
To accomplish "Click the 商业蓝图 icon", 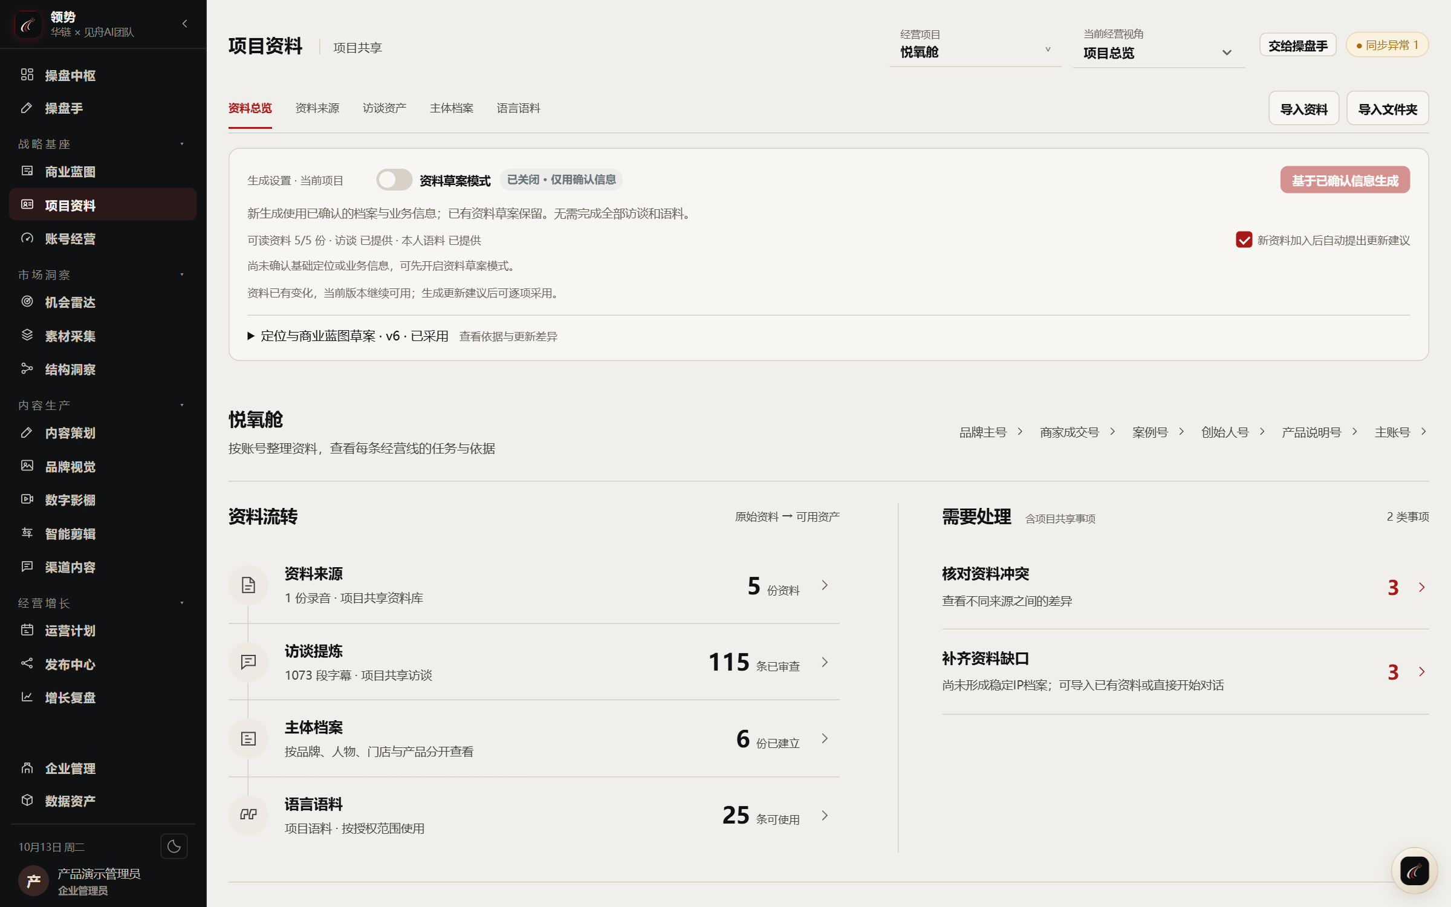I will click(27, 171).
